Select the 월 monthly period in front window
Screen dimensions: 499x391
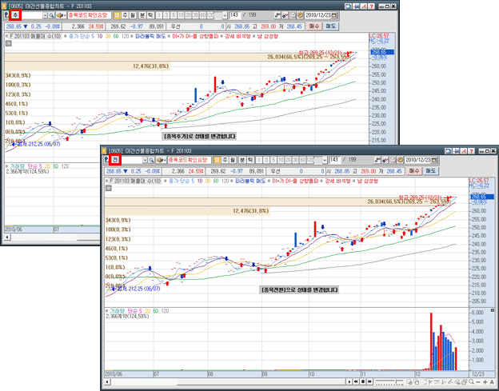233,160
